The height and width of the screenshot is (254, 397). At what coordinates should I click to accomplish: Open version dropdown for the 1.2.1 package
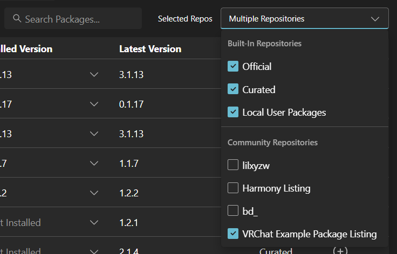pos(94,222)
